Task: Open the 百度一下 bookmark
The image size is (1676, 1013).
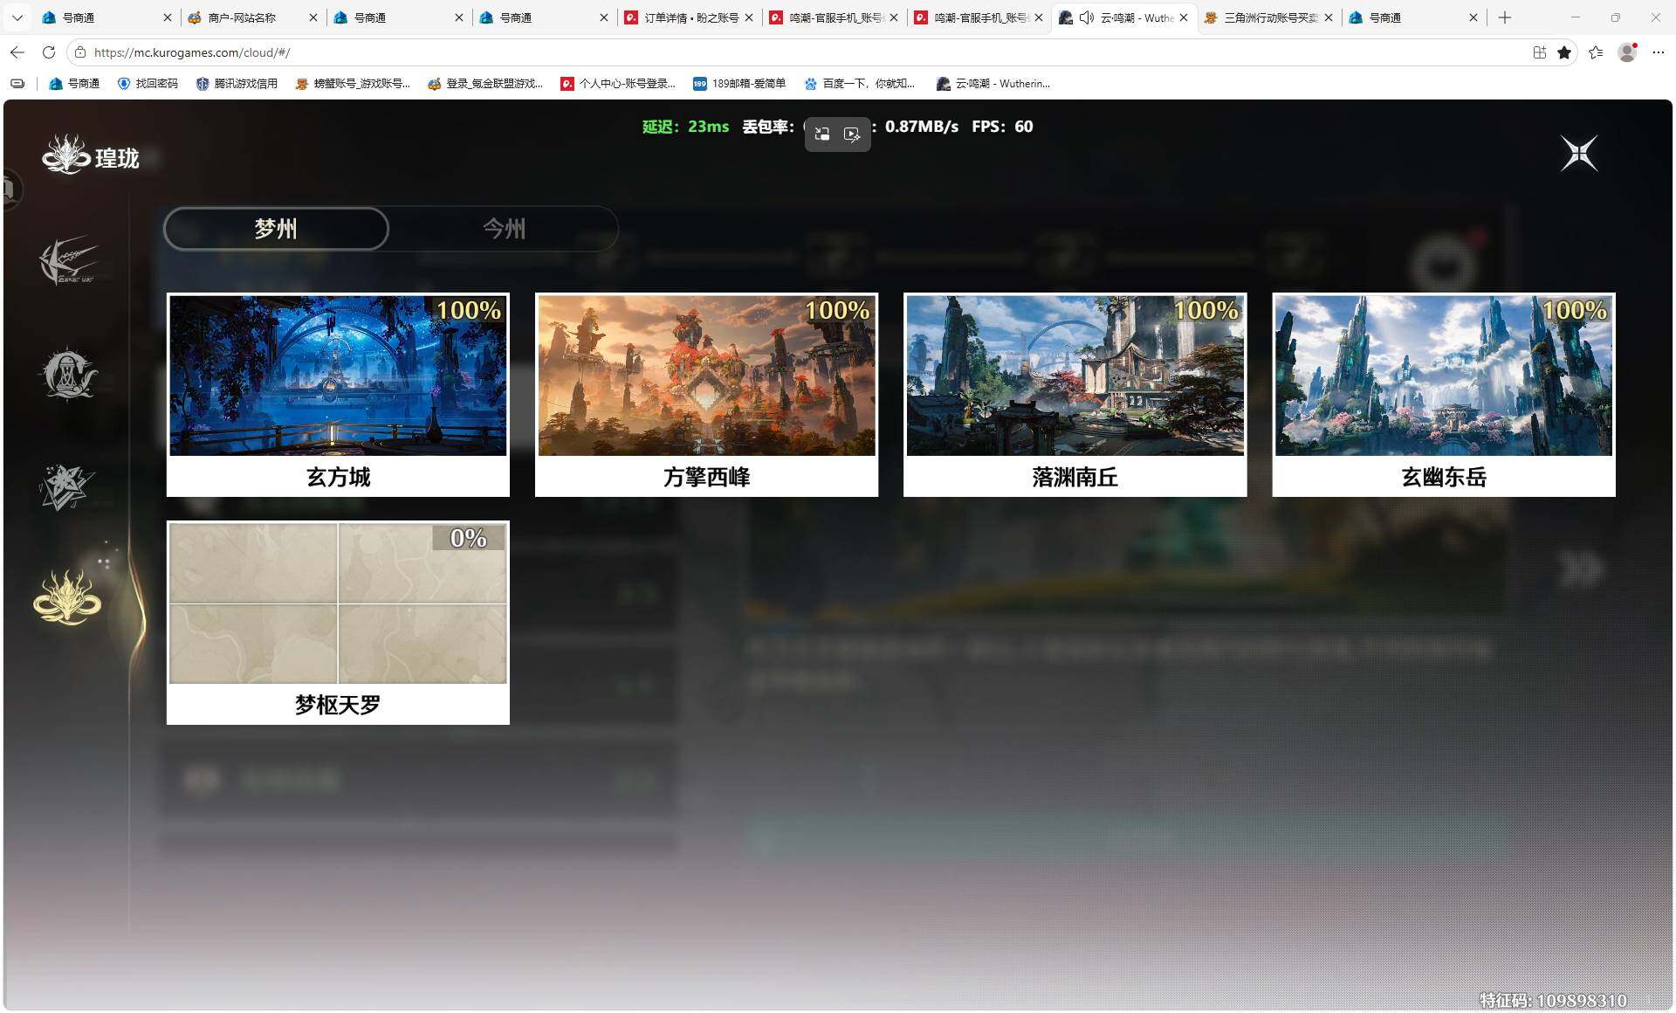Action: (860, 84)
